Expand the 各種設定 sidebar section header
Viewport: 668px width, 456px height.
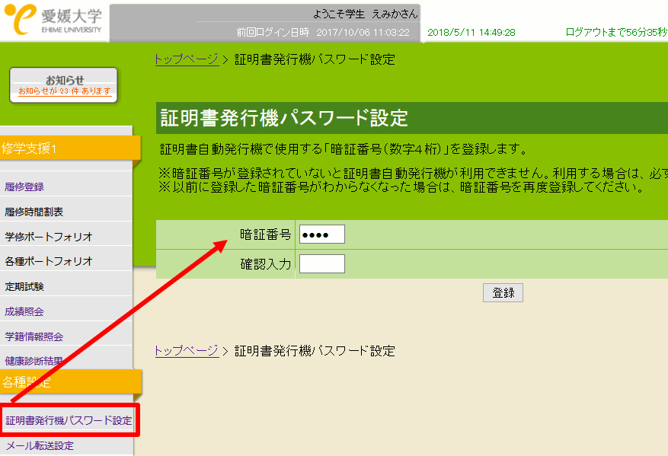(x=67, y=383)
